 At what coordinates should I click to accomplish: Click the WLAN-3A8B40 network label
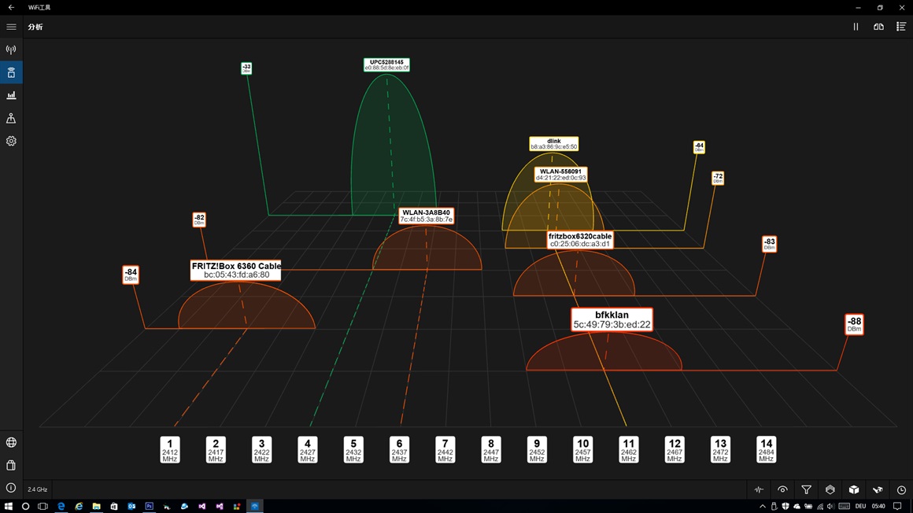(427, 216)
